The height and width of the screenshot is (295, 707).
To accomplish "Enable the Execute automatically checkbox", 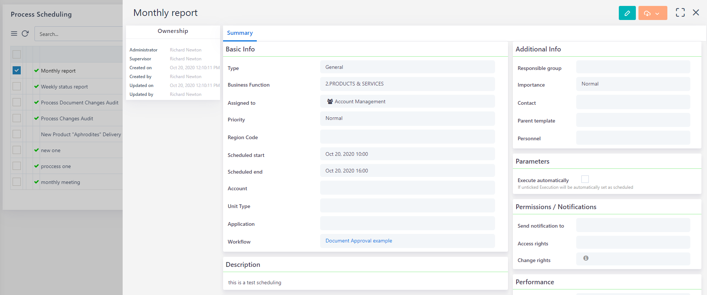I will click(585, 179).
